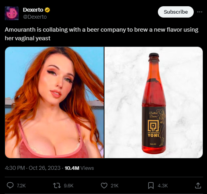This screenshot has height=194, width=207.
Task: Open the three-dot more options menu
Action: click(x=200, y=12)
